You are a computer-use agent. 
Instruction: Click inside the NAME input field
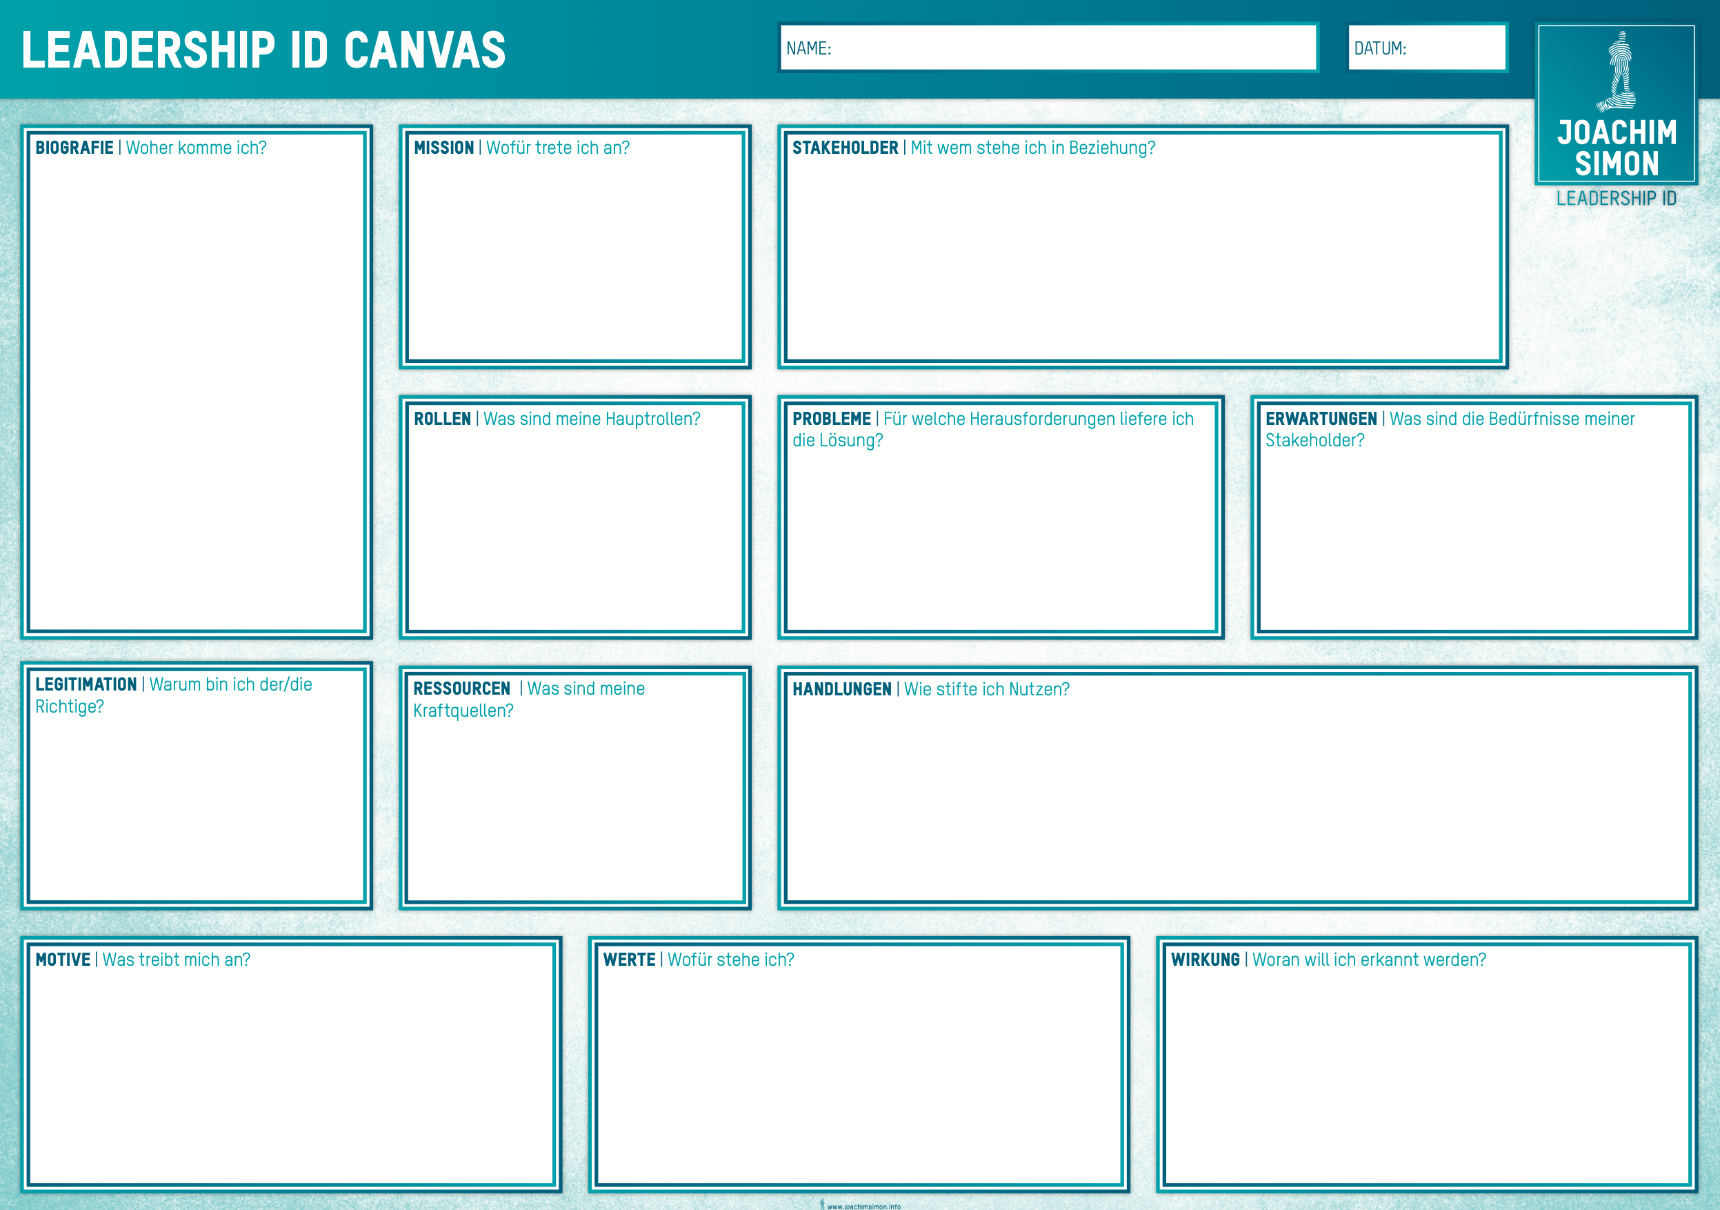point(1048,48)
